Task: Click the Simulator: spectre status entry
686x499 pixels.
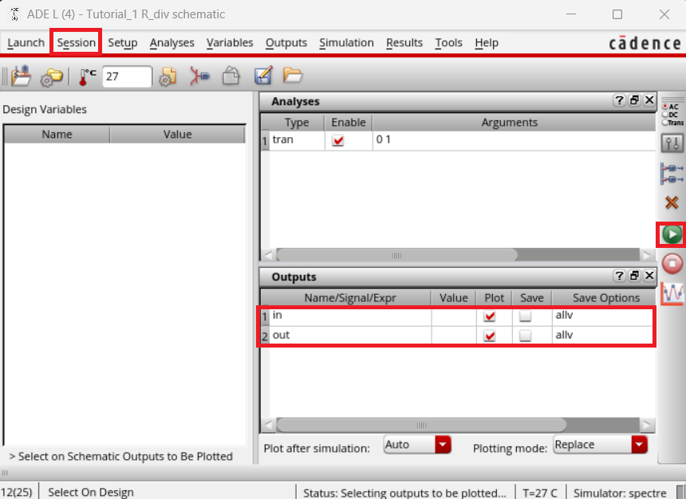Action: tap(620, 493)
